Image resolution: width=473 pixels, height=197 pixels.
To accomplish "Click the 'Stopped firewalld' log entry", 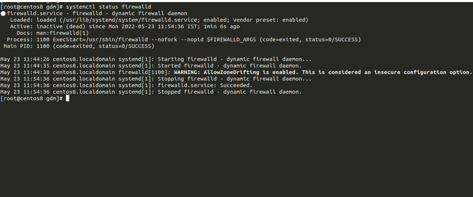I will tap(151, 92).
